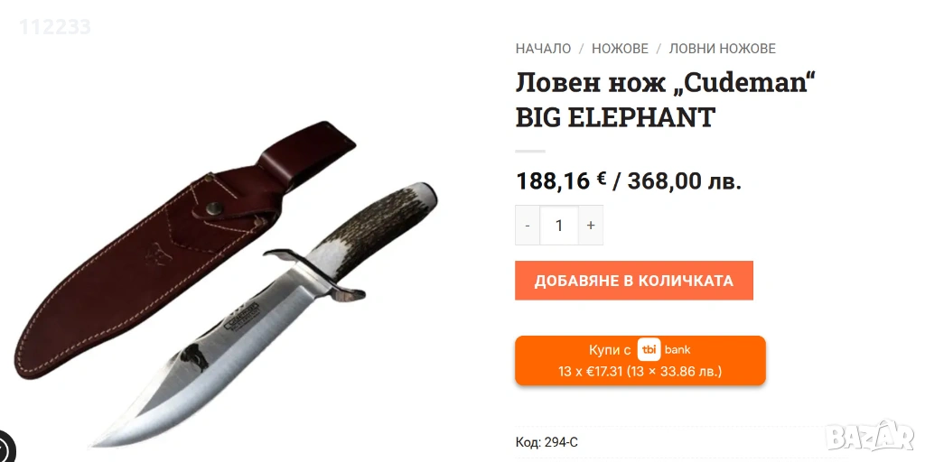Screen dimensions: 925x462
Task: Click the knife blade in product photo
Action: click(x=212, y=365)
